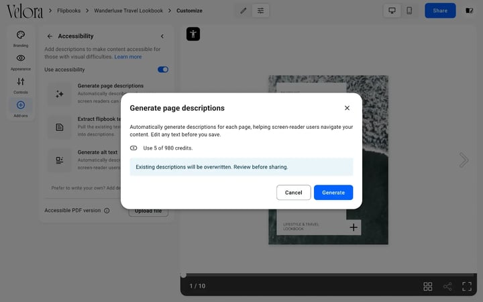
Task: Open the Appearance tab
Action: point(21,62)
